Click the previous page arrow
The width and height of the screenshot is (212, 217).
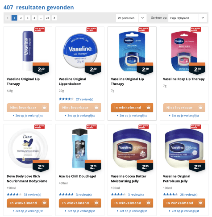[8, 18]
